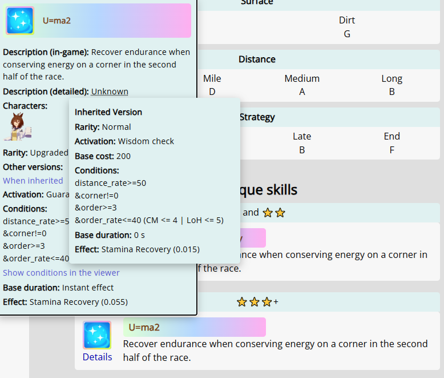Click 'Rarity: Normal' in the inherited tooltip

point(103,127)
